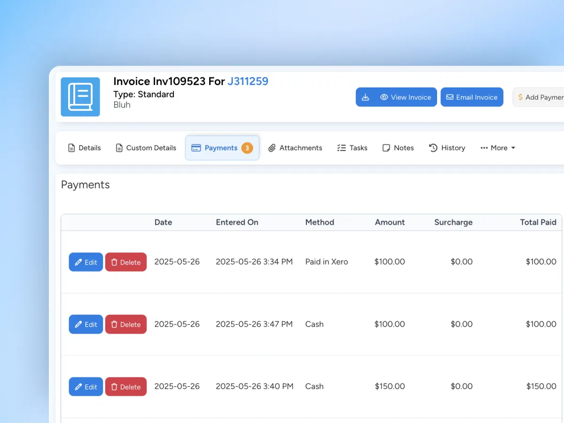Image resolution: width=564 pixels, height=423 pixels.
Task: Expand the More dropdown caret
Action: point(513,148)
